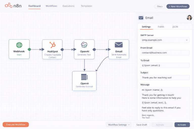Click the OpenAI Generate Text icon
Screen dimensions: 194x129
pos(84,45)
